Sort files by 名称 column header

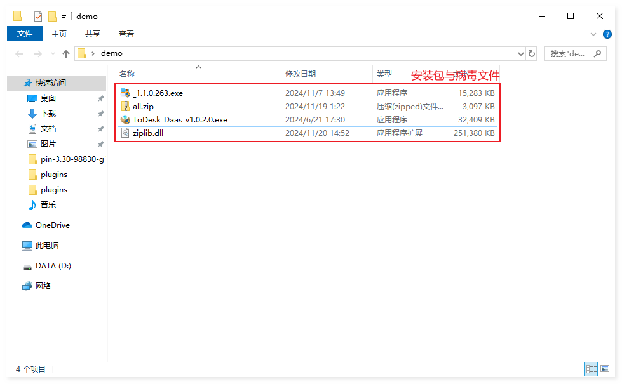pos(127,74)
